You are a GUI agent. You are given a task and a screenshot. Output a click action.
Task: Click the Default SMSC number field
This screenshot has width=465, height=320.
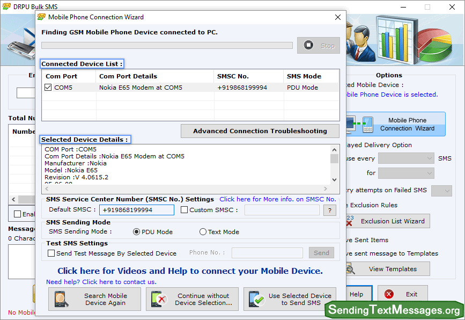tap(137, 210)
